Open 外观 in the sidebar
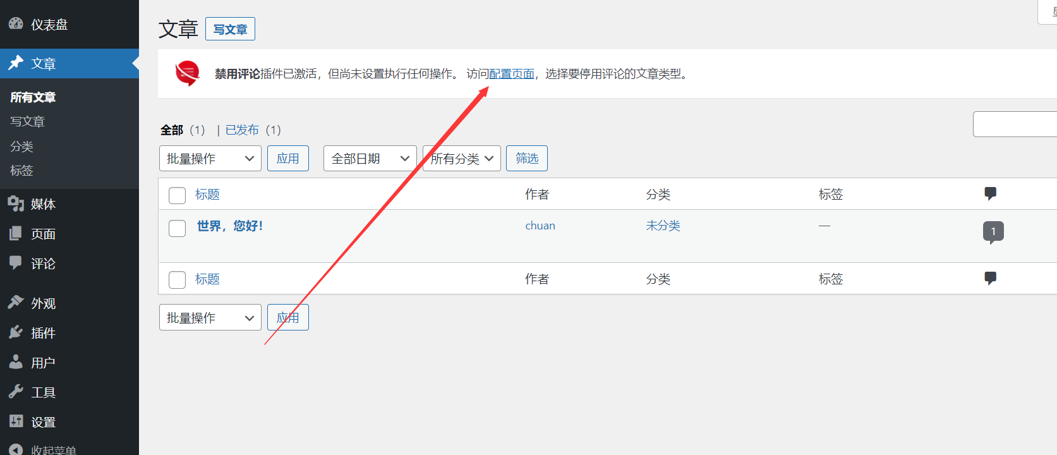 pos(44,303)
